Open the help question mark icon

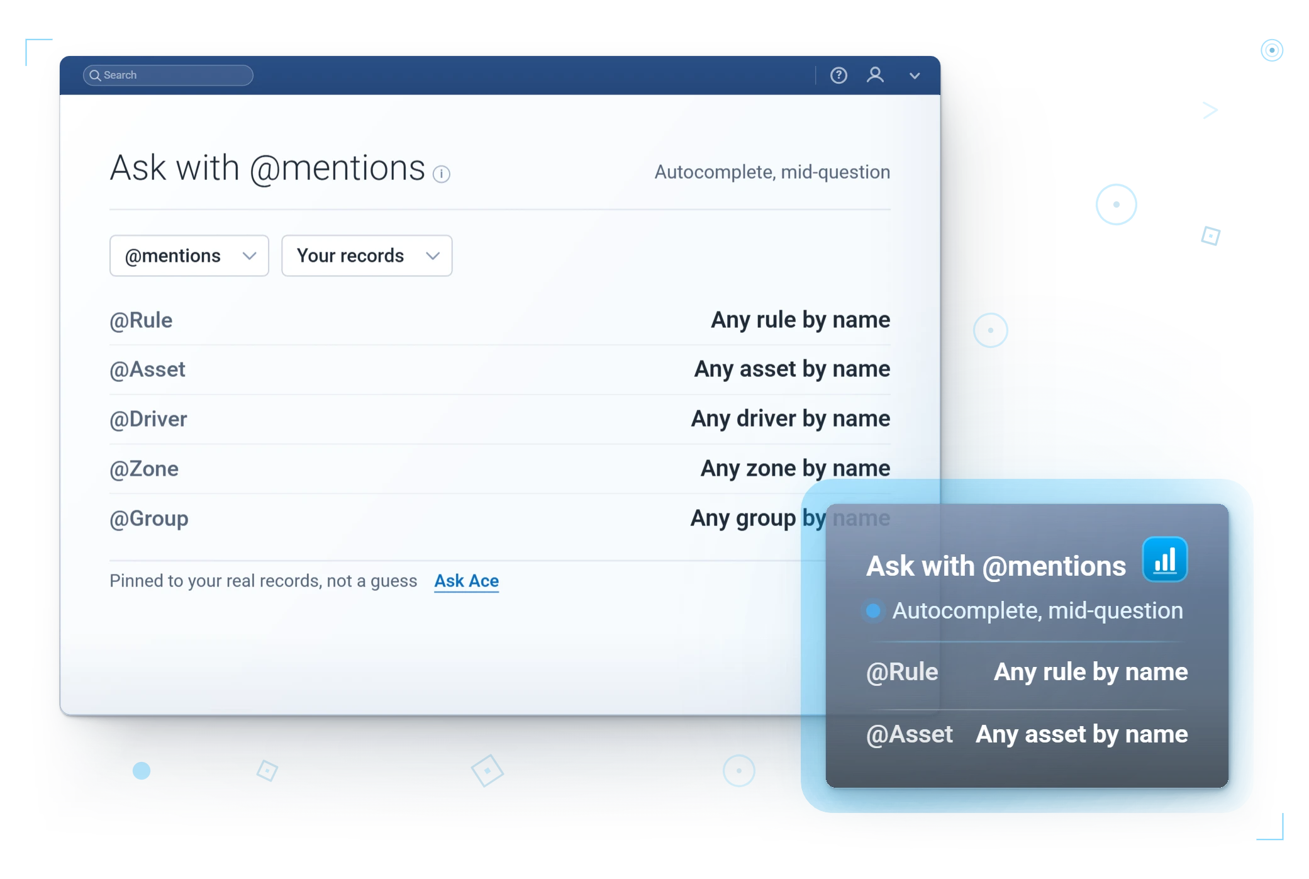pyautogui.click(x=838, y=76)
